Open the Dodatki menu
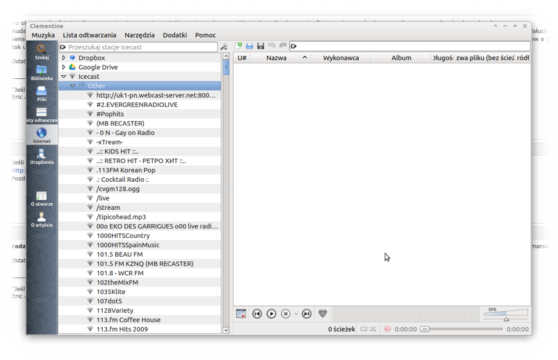Screen dimensions: 558x360 click(175, 35)
